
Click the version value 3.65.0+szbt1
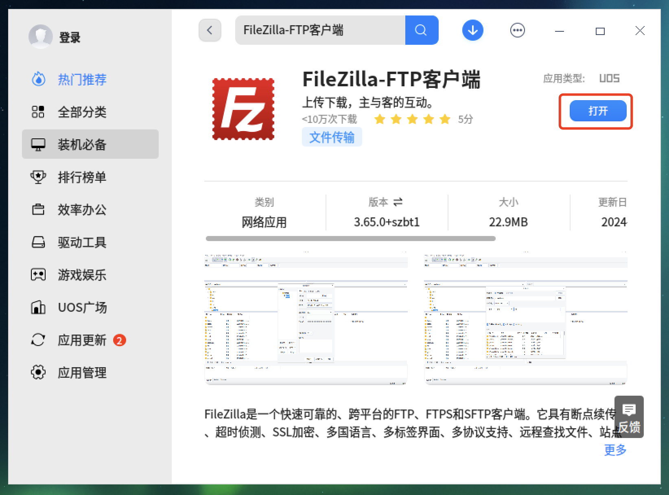pos(387,222)
